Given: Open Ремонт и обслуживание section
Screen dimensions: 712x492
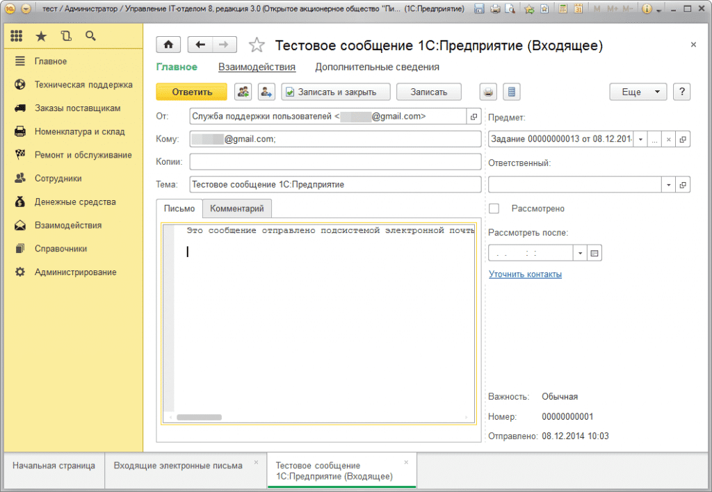Looking at the screenshot, I should (x=74, y=155).
